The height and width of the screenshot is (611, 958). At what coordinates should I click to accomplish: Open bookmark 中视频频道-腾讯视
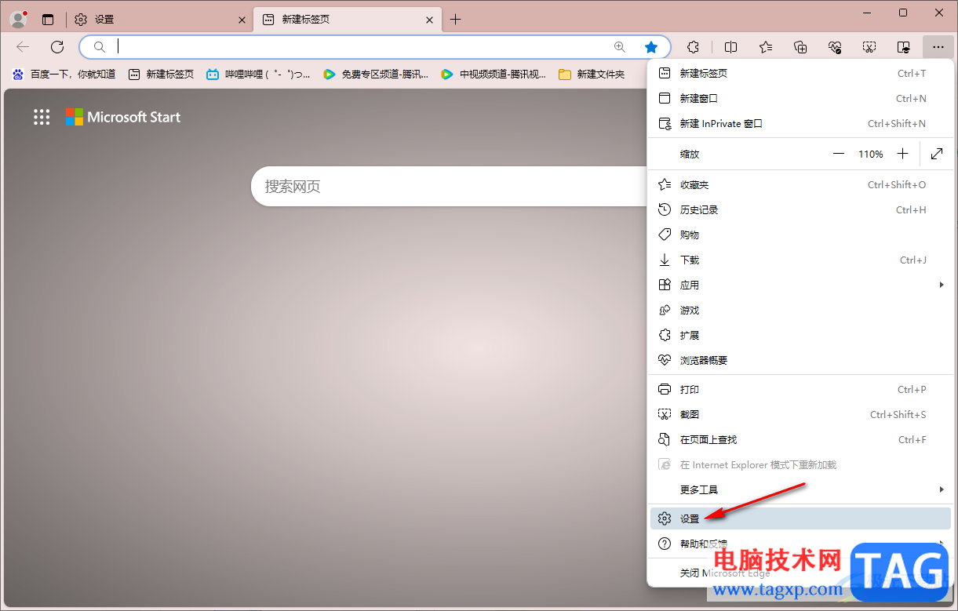coord(494,75)
